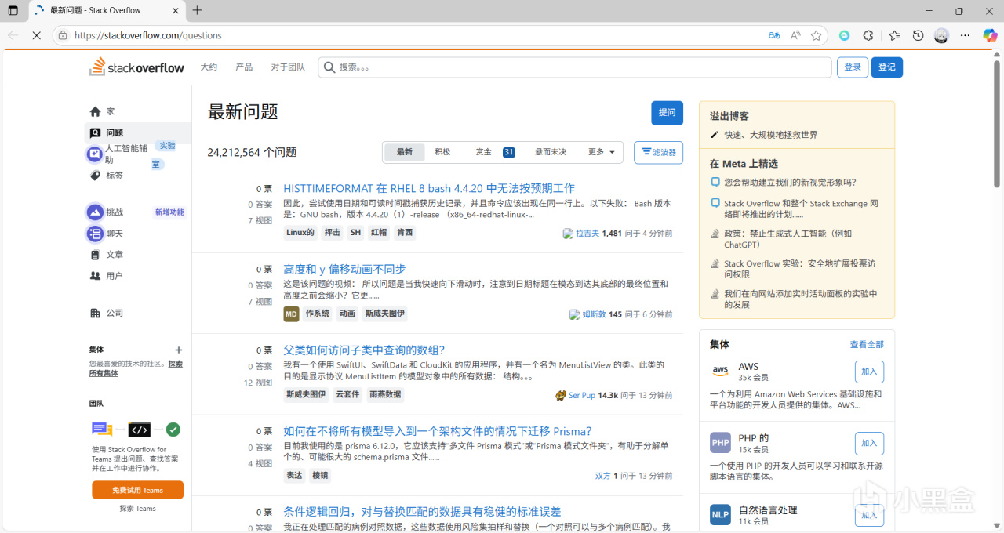Image resolution: width=1004 pixels, height=533 pixels.
Task: Open the 快速、大规模地拯救世界 blog link
Action: click(x=770, y=135)
